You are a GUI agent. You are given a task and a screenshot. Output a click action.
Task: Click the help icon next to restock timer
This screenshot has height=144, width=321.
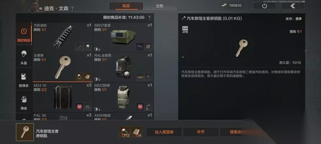[x=150, y=18]
